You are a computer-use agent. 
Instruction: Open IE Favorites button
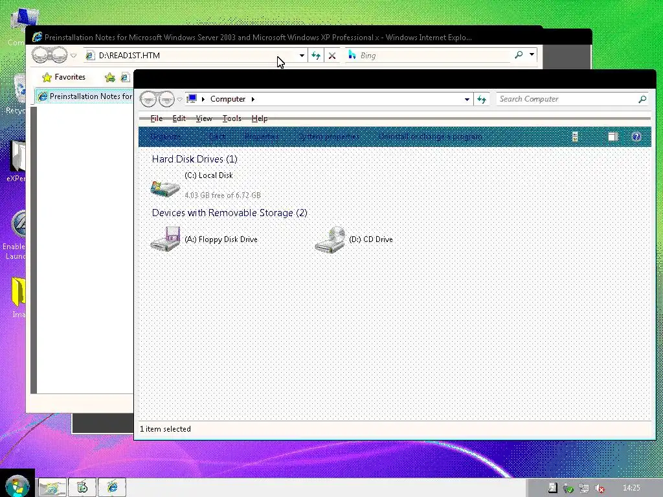(63, 77)
